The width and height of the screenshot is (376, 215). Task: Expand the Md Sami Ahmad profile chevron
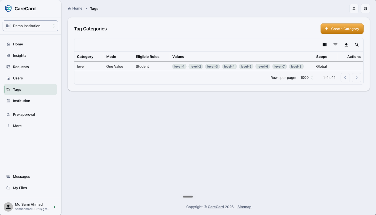54,207
